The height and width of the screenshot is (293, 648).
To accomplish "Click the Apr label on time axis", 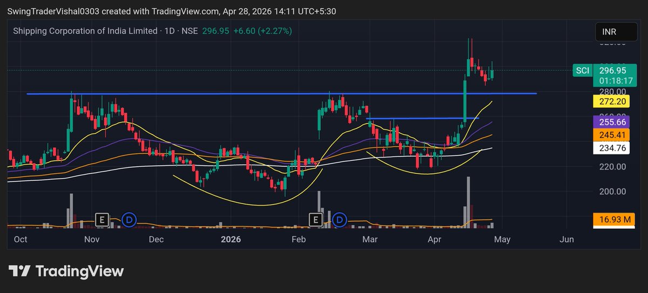I will (x=435, y=239).
